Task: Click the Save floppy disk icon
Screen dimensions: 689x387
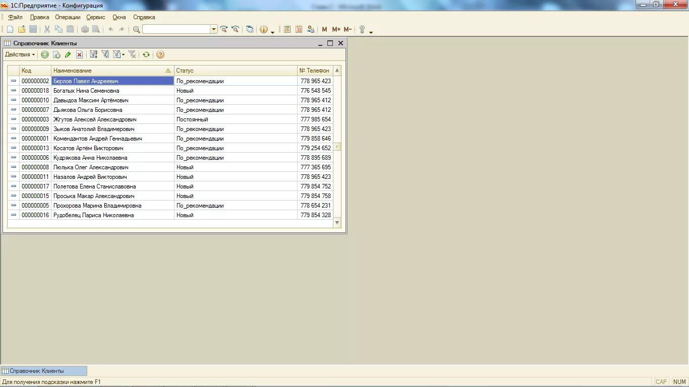Action: pyautogui.click(x=33, y=30)
